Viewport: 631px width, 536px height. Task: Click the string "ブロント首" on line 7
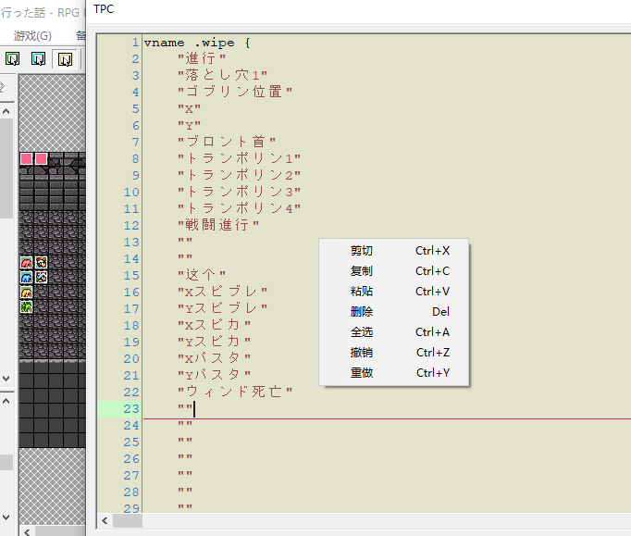click(227, 142)
